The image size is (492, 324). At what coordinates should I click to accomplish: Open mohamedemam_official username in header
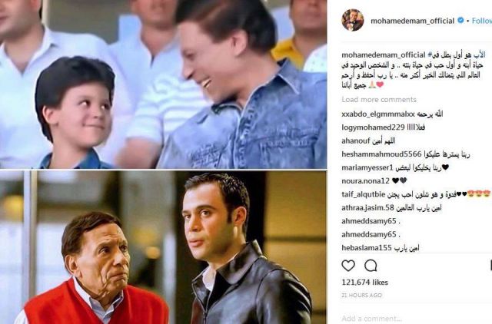point(412,21)
